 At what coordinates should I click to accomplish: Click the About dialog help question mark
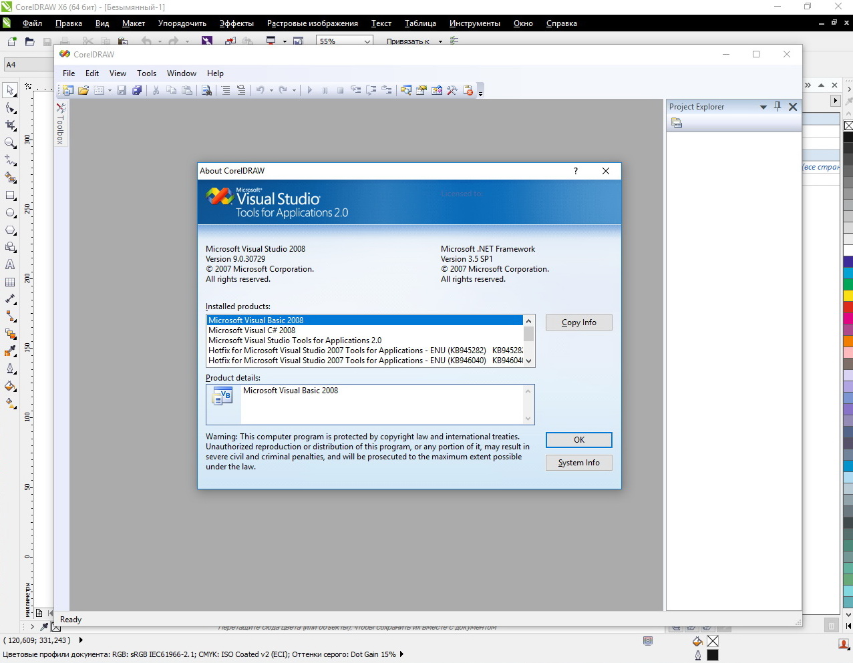(x=576, y=171)
